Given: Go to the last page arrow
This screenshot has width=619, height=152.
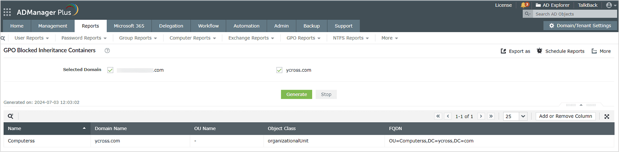Looking at the screenshot, I should (491, 116).
